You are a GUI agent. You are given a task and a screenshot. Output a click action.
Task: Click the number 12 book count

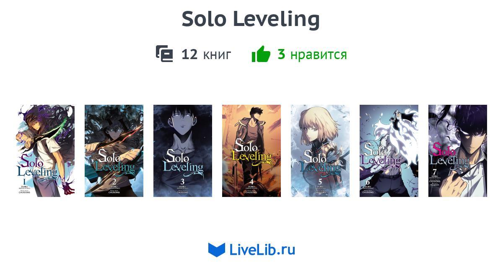[x=189, y=54]
